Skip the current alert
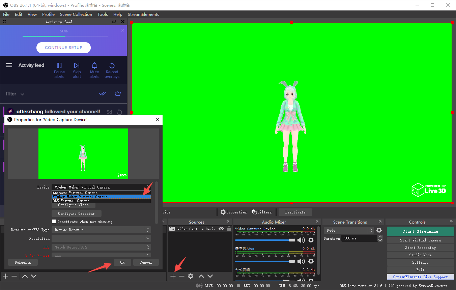 77,70
